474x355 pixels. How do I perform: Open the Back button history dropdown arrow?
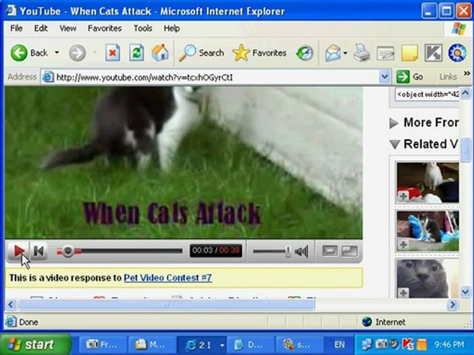click(57, 53)
